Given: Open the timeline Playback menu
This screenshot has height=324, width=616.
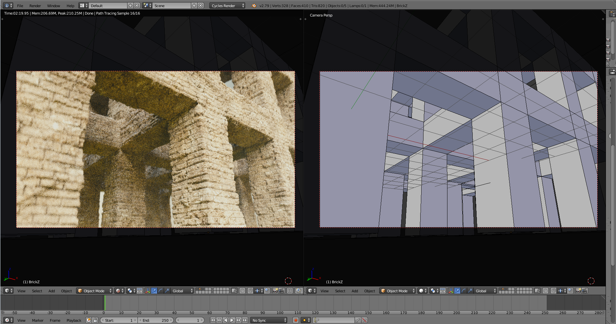Looking at the screenshot, I should coord(74,320).
